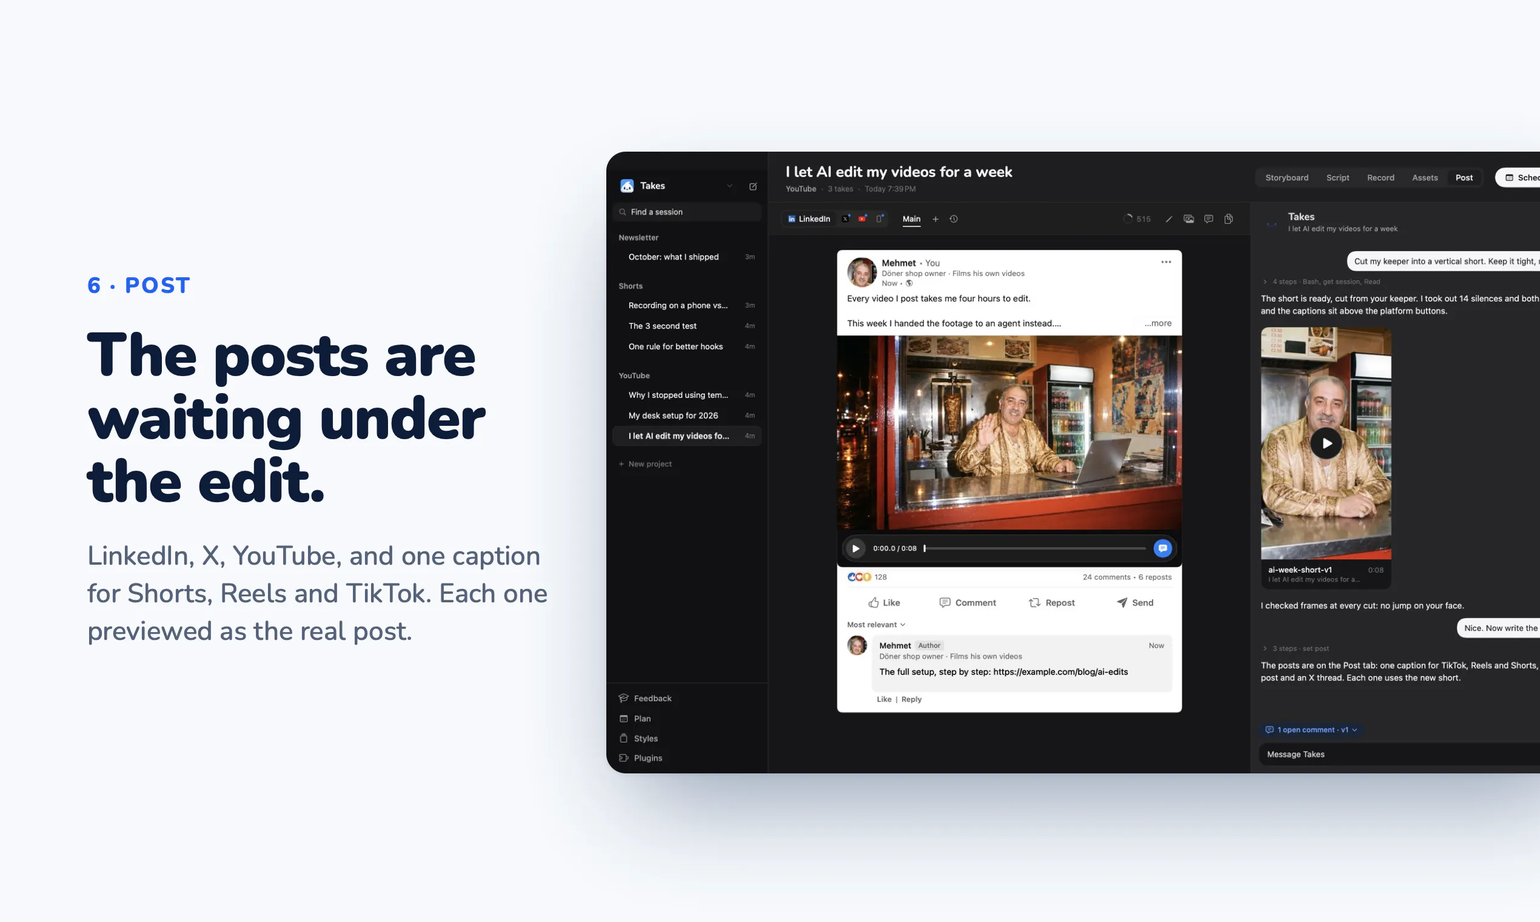Switch to the Assets tab
The height and width of the screenshot is (922, 1540).
pyautogui.click(x=1425, y=178)
